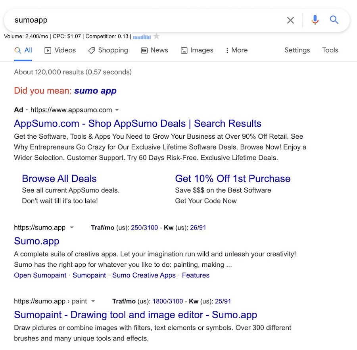Open the Get 10% Off 1st Purchase sitelink
357x350 pixels.
click(233, 179)
